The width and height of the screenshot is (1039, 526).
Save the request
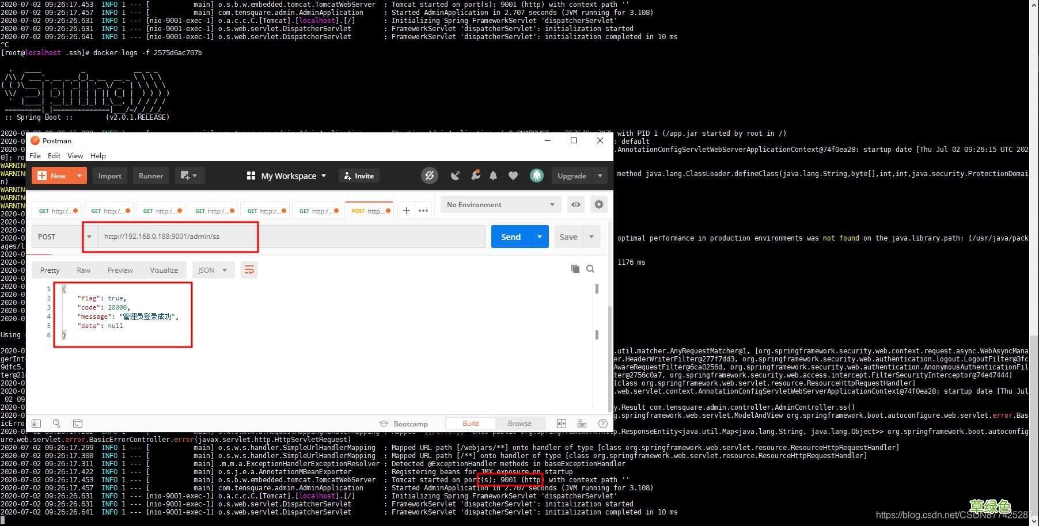(x=568, y=237)
